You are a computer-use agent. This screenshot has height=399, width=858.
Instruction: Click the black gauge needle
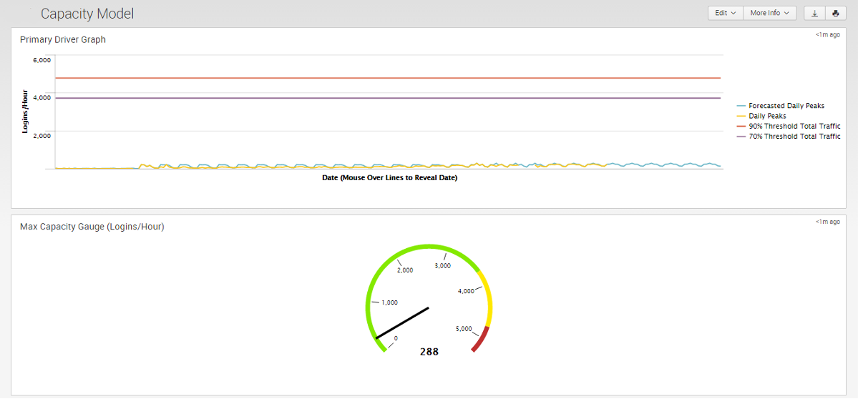click(x=402, y=322)
